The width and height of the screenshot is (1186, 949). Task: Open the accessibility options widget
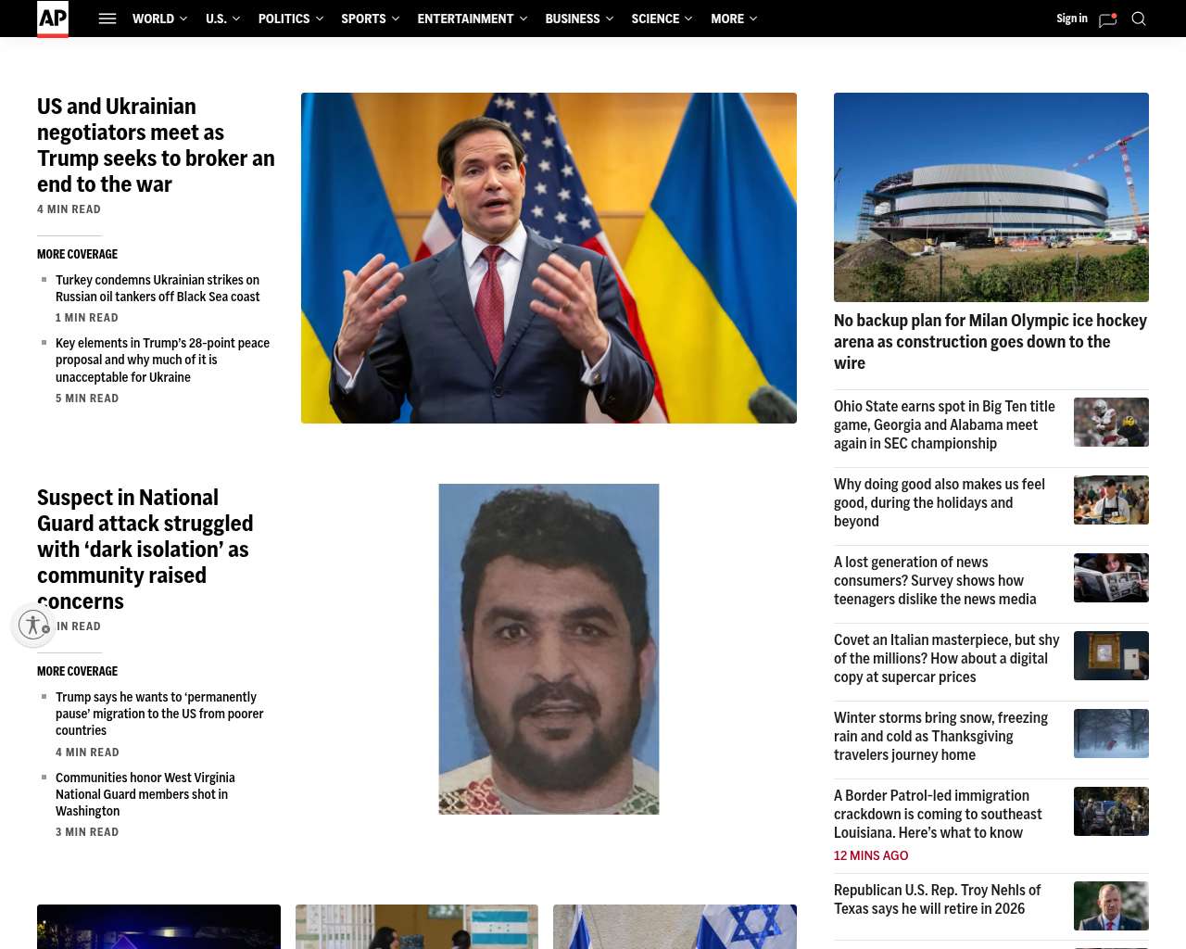tap(33, 625)
